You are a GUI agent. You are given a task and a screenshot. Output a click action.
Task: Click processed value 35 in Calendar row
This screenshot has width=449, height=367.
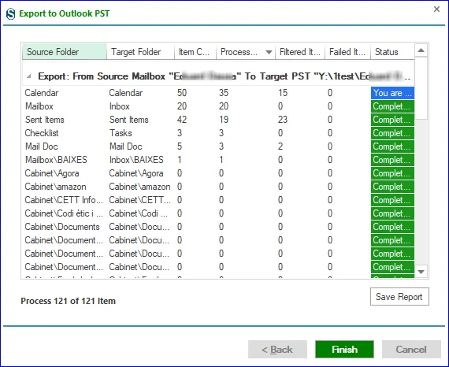tap(224, 93)
